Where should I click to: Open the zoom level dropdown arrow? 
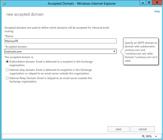tap(156, 136)
